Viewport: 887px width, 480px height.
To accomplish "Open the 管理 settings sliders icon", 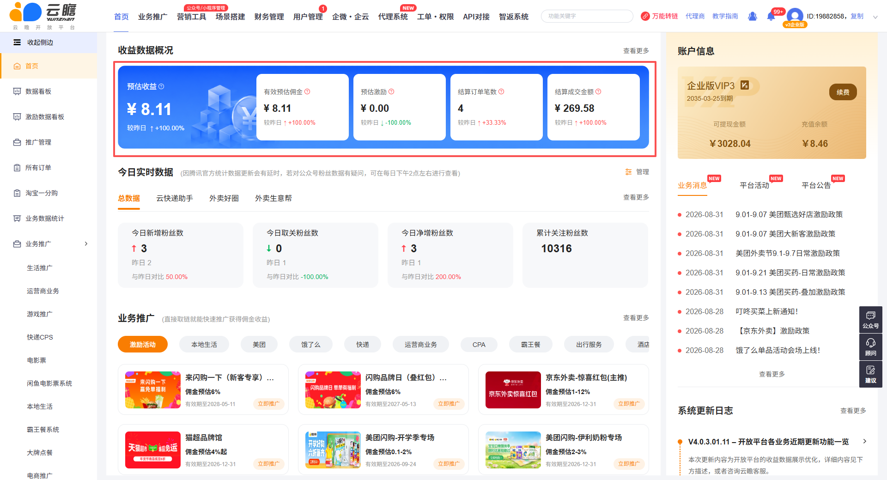I will point(628,172).
